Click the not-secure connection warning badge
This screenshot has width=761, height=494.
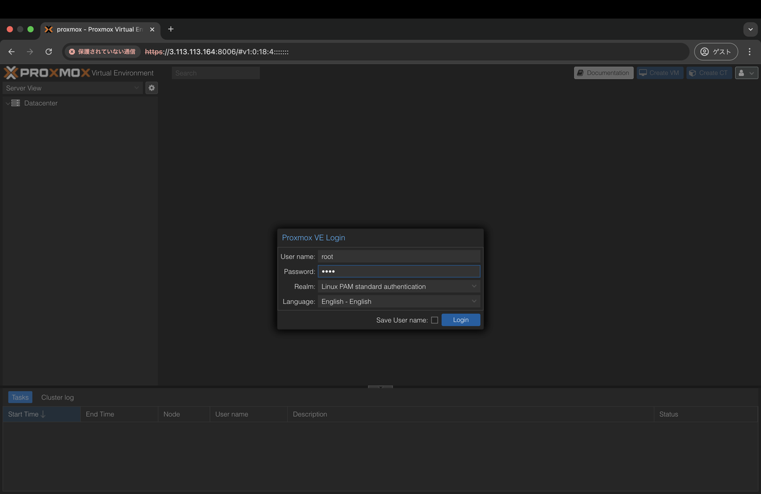click(x=102, y=52)
